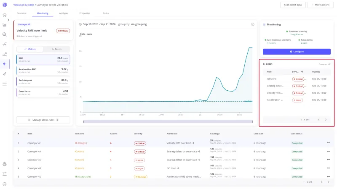Screen dimensions: 337x189
Task: Open the trend line icon in sidebar
Action: pos(5,54)
